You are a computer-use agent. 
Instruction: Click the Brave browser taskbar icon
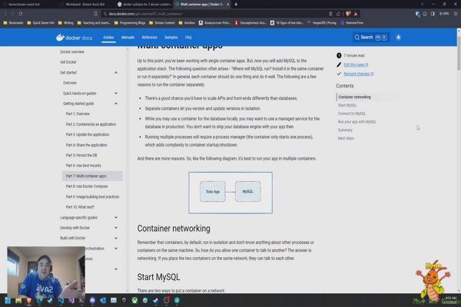click(29, 300)
